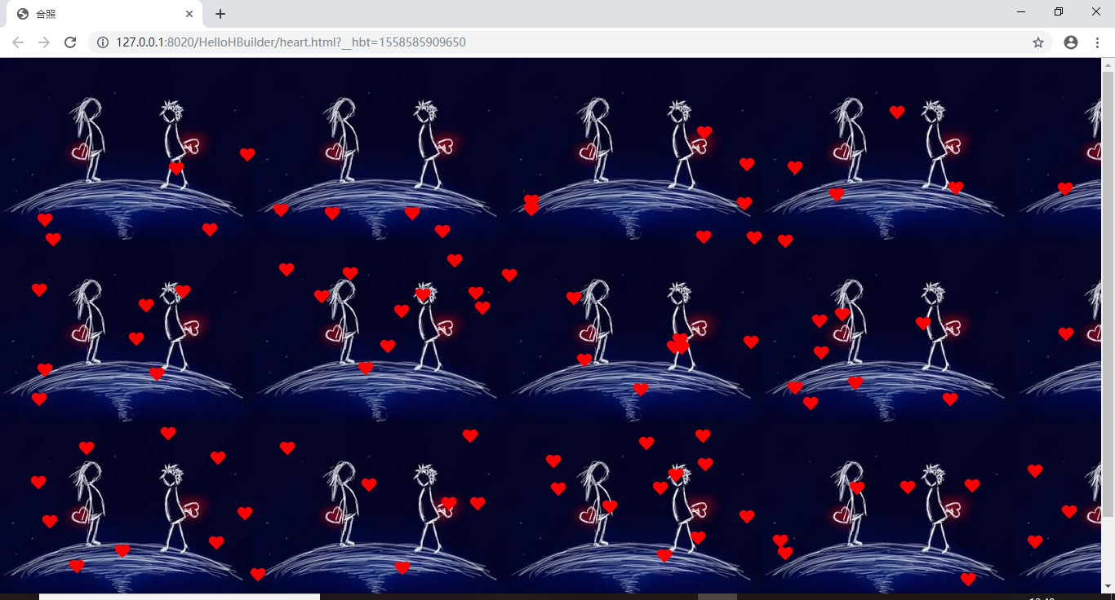
Task: Open Chrome three-dot customize menu
Action: (1097, 42)
